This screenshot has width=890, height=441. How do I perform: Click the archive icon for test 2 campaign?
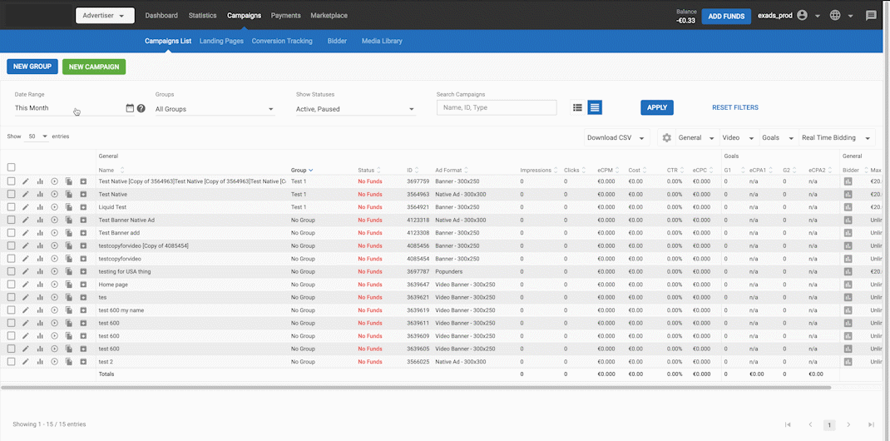coord(83,362)
